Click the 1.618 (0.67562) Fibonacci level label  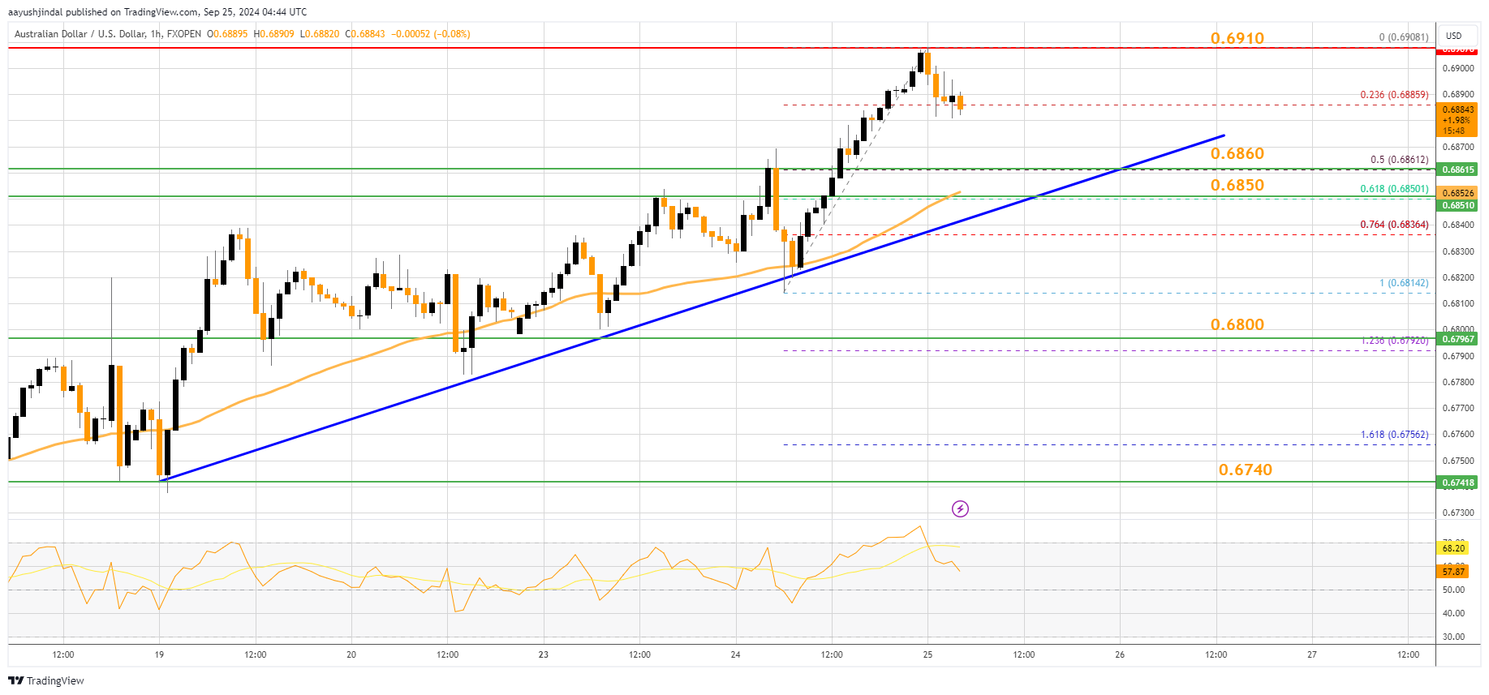(x=1394, y=435)
